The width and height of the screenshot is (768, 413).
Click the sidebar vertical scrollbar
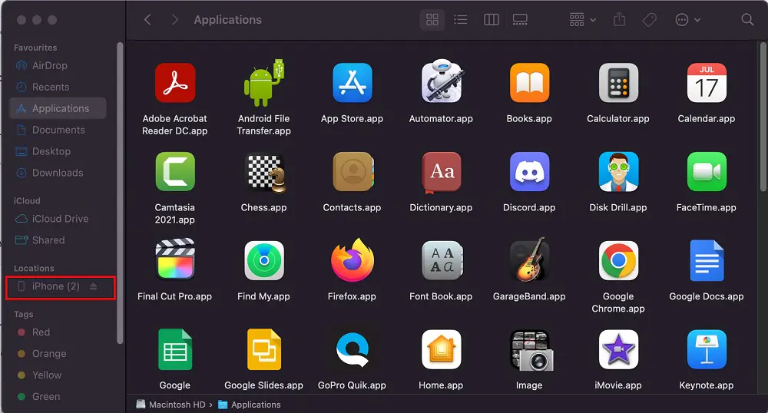120,193
